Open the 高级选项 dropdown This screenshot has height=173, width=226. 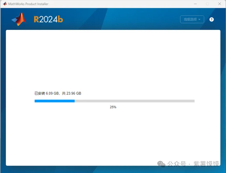192,19
